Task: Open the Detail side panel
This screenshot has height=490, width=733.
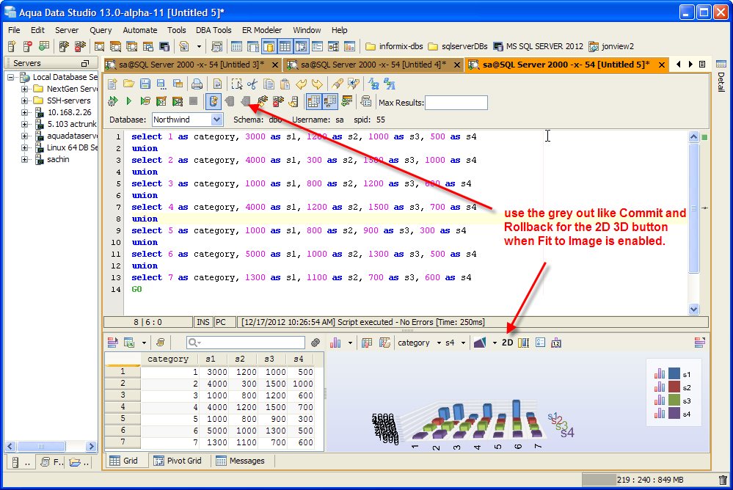Action: tap(721, 77)
